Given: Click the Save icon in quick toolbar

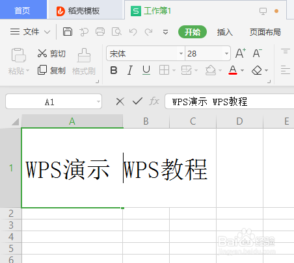Looking at the screenshot, I should pyautogui.click(x=68, y=32).
